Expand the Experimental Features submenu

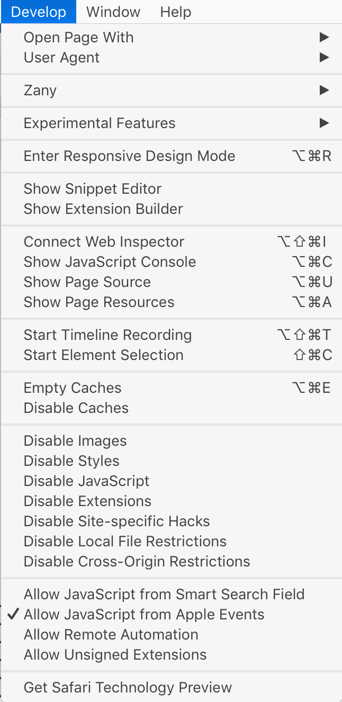[99, 123]
